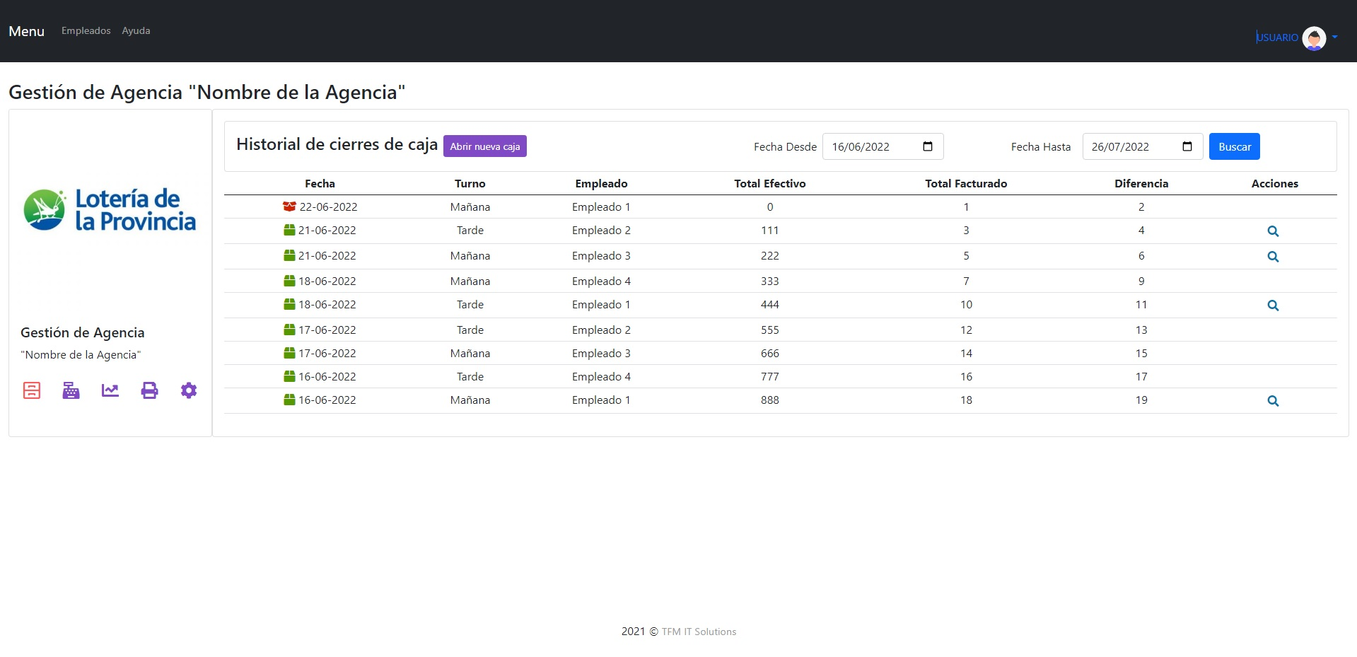Click magnifier for 16-06-2022 Mañana row
Viewport: 1357px width, 657px height.
point(1273,401)
